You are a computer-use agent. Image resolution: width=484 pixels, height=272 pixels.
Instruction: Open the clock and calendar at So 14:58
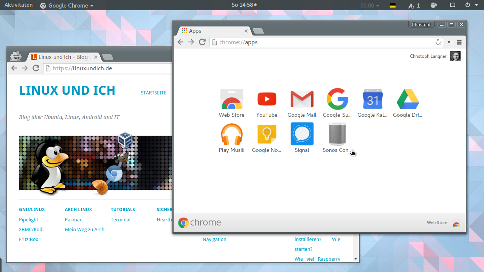(x=244, y=5)
